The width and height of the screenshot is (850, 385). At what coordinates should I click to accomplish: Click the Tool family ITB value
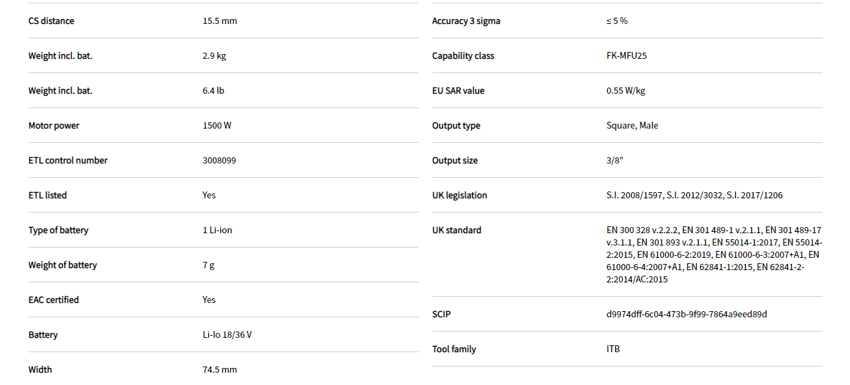[x=613, y=349]
